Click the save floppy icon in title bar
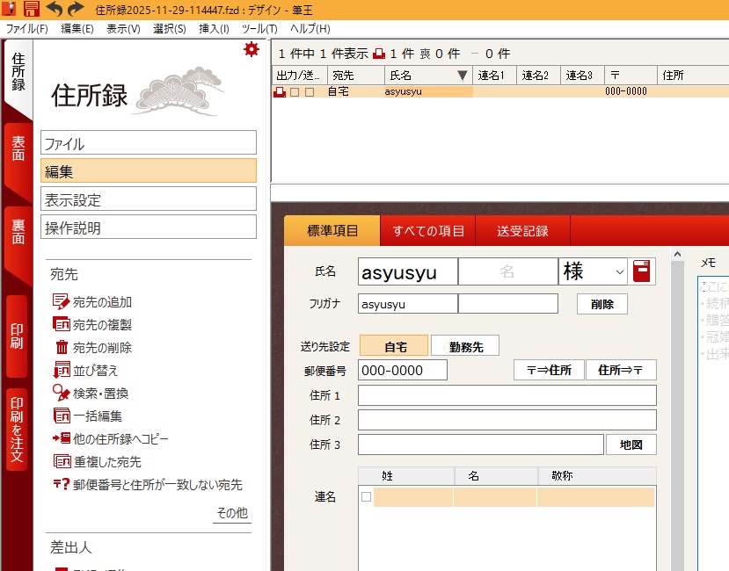This screenshot has height=571, width=729. click(31, 10)
